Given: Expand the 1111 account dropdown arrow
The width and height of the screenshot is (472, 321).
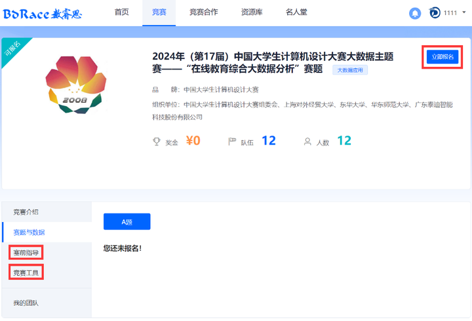Looking at the screenshot, I should tap(464, 12).
